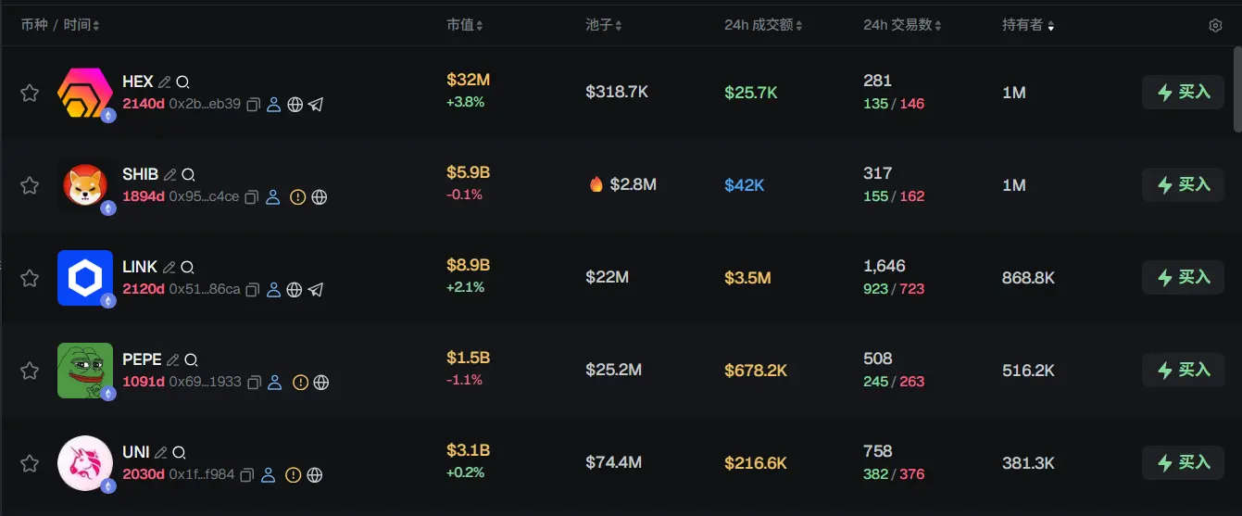Viewport: 1242px width, 516px height.
Task: Buy UNI using the 买入 button
Action: [1183, 462]
